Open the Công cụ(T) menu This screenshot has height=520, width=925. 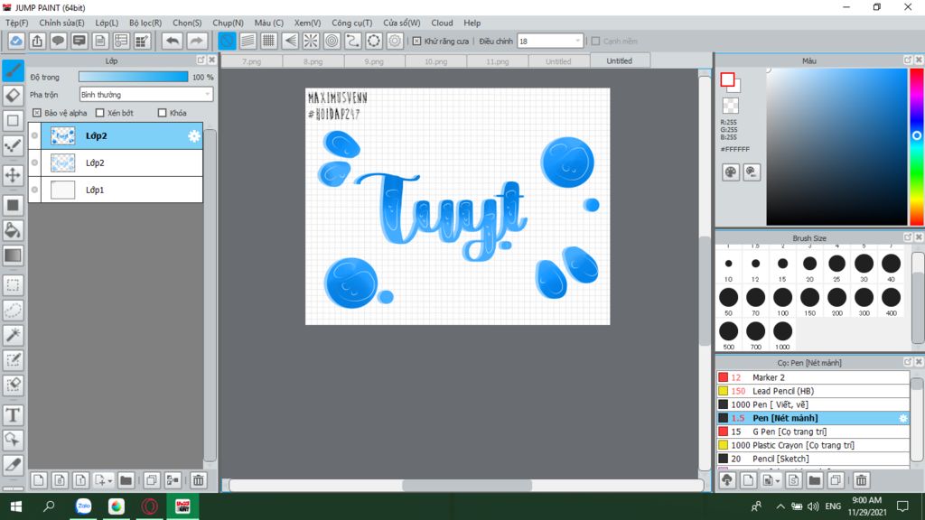click(351, 23)
